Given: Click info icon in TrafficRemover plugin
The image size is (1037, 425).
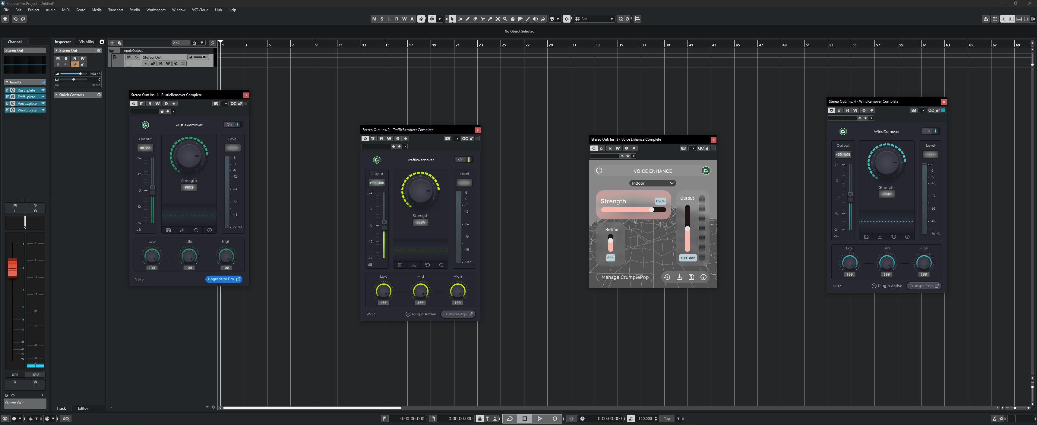Looking at the screenshot, I should [x=441, y=265].
